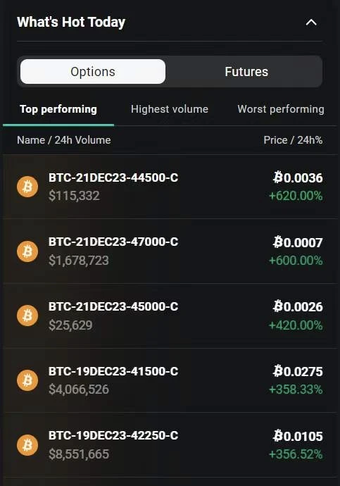This screenshot has height=486, width=340.
Task: Open the BTC-21DEC23-45000-C contract name
Action: (x=113, y=306)
